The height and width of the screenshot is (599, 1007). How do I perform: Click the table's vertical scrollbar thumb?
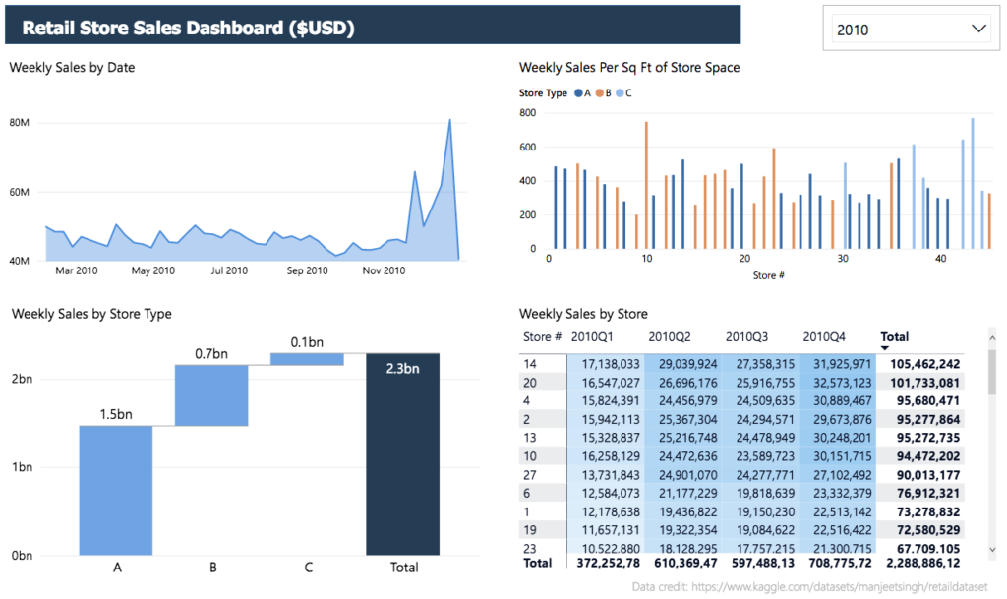[991, 371]
